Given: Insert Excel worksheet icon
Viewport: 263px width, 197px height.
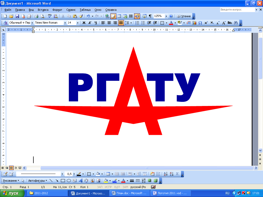Looking at the screenshot, I should (x=125, y=16).
